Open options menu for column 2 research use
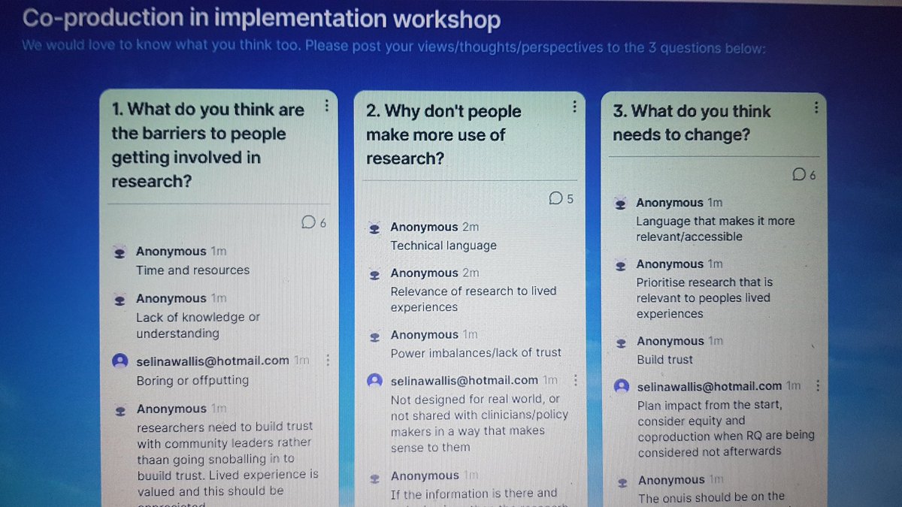Image resolution: width=902 pixels, height=507 pixels. pos(574,106)
